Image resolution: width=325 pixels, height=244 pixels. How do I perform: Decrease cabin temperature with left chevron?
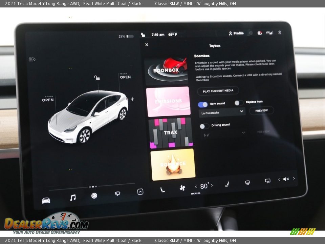pos(196,187)
